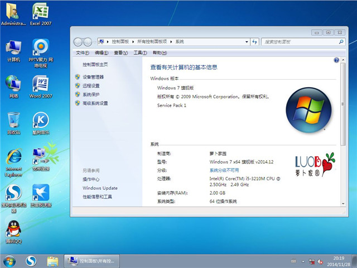Click the network status tray icon
This screenshot has height=268, width=357.
(311, 262)
